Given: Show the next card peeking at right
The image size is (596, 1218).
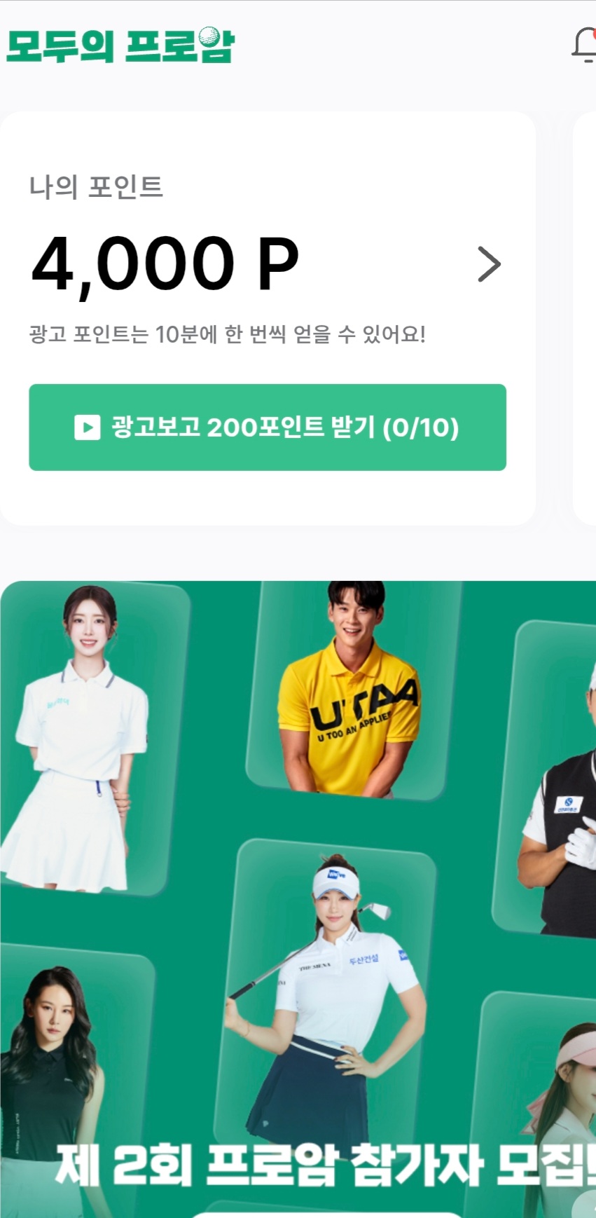Looking at the screenshot, I should [585, 317].
